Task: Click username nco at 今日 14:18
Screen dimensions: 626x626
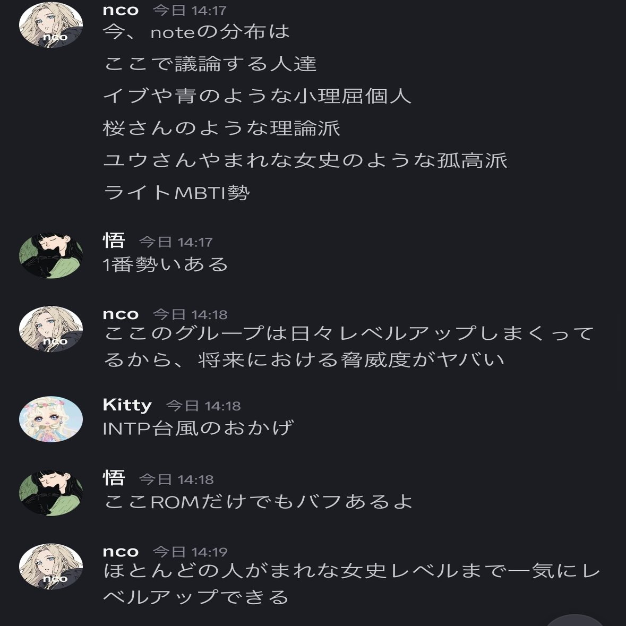Action: pyautogui.click(x=121, y=315)
